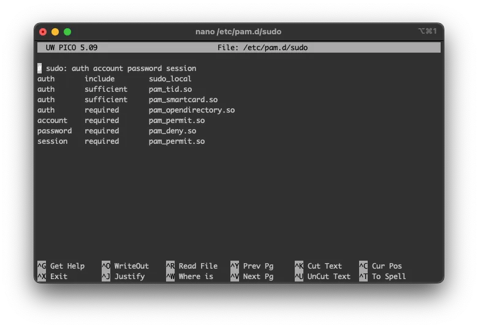The height and width of the screenshot is (328, 478).
Task: Select the ^Y Prev Pg shortcut
Action: (252, 266)
